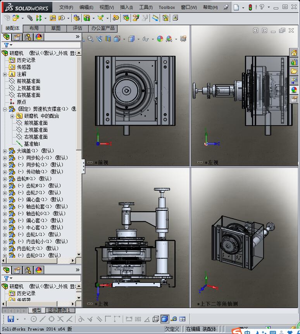Open the 文件(F) menu
Image resolution: width=300 pixels, height=334 pixels.
coord(66,7)
